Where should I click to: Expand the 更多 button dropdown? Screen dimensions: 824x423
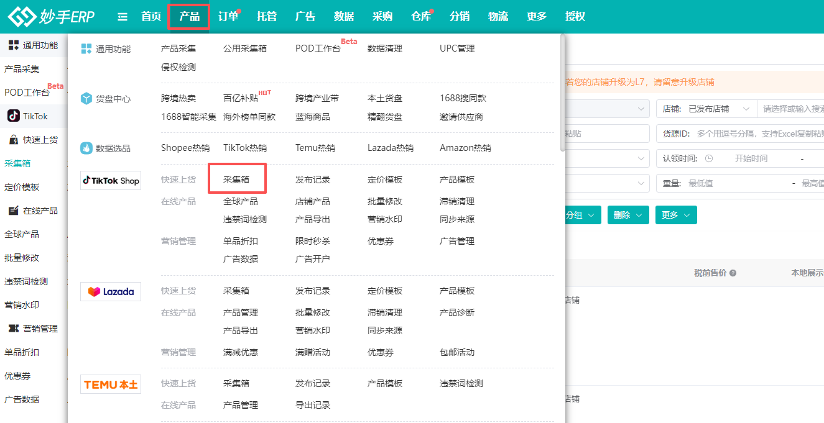[675, 215]
